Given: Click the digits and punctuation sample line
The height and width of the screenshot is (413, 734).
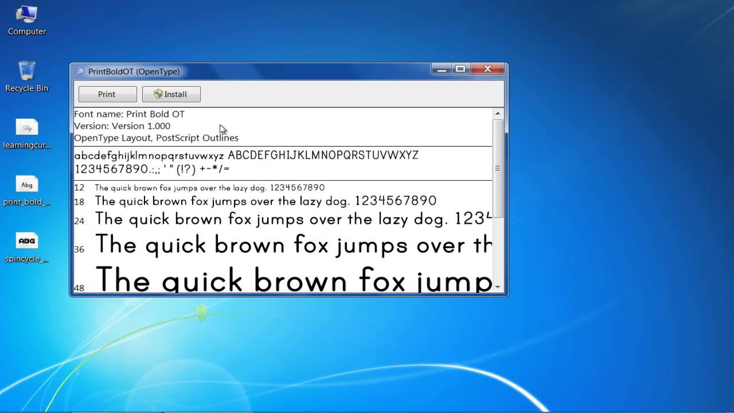Looking at the screenshot, I should (152, 169).
